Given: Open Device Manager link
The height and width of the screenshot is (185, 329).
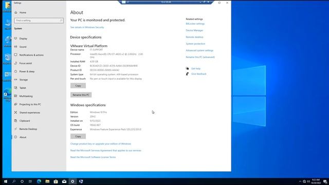Looking at the screenshot, I should point(194,30).
